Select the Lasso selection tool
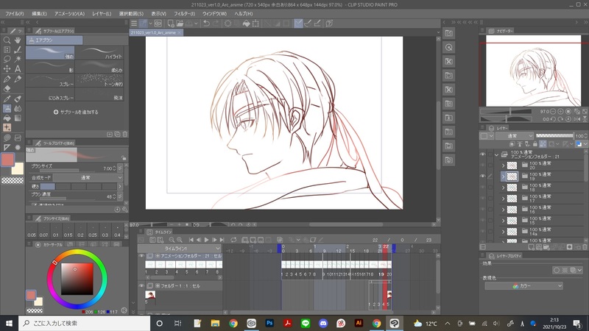The image size is (589, 331). [7, 60]
